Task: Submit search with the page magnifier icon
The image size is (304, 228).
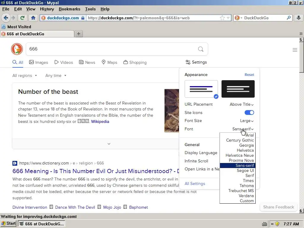Action: pos(201,49)
